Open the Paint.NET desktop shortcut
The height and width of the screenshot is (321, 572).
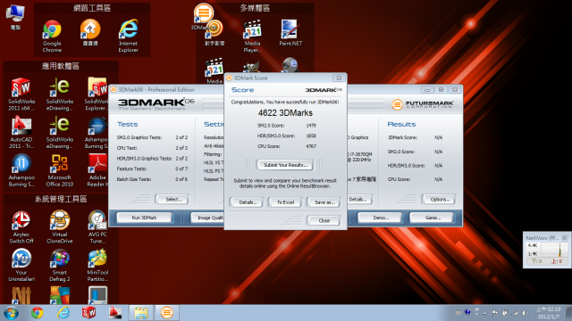pos(290,32)
